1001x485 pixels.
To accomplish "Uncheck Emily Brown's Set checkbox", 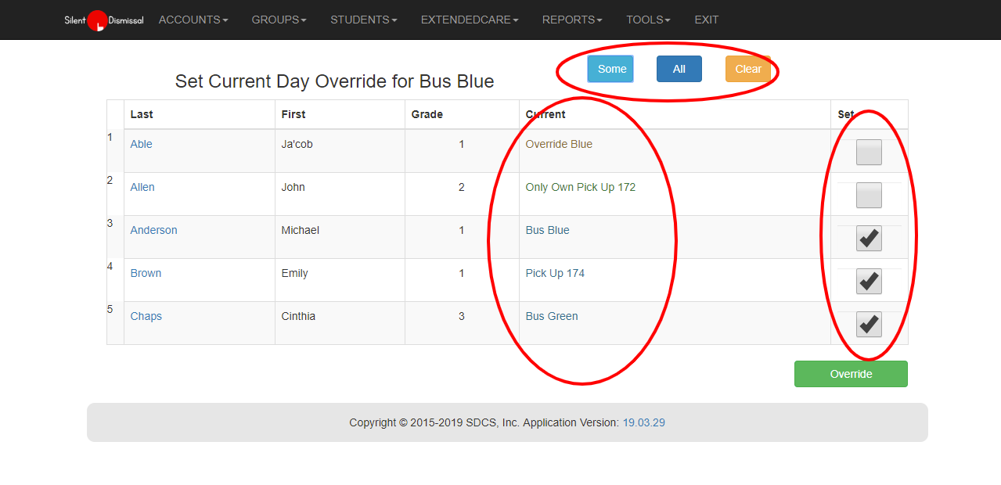I will [869, 281].
